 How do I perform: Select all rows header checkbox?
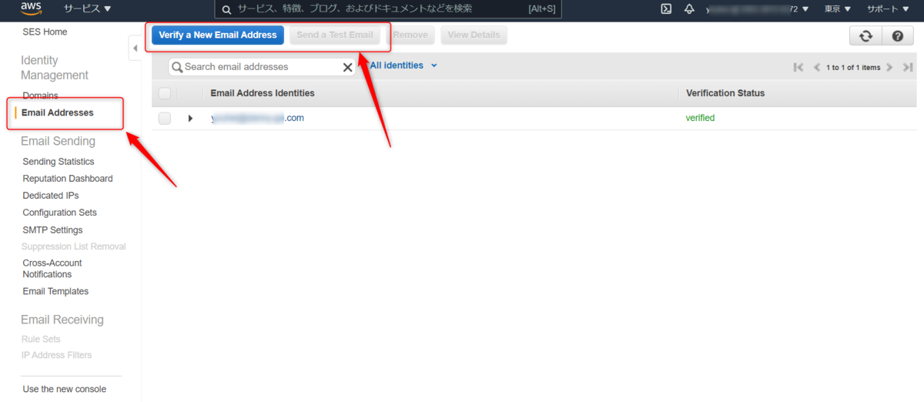tap(164, 93)
